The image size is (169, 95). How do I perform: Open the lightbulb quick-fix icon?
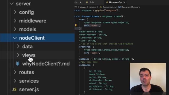pyautogui.click(x=76, y=25)
